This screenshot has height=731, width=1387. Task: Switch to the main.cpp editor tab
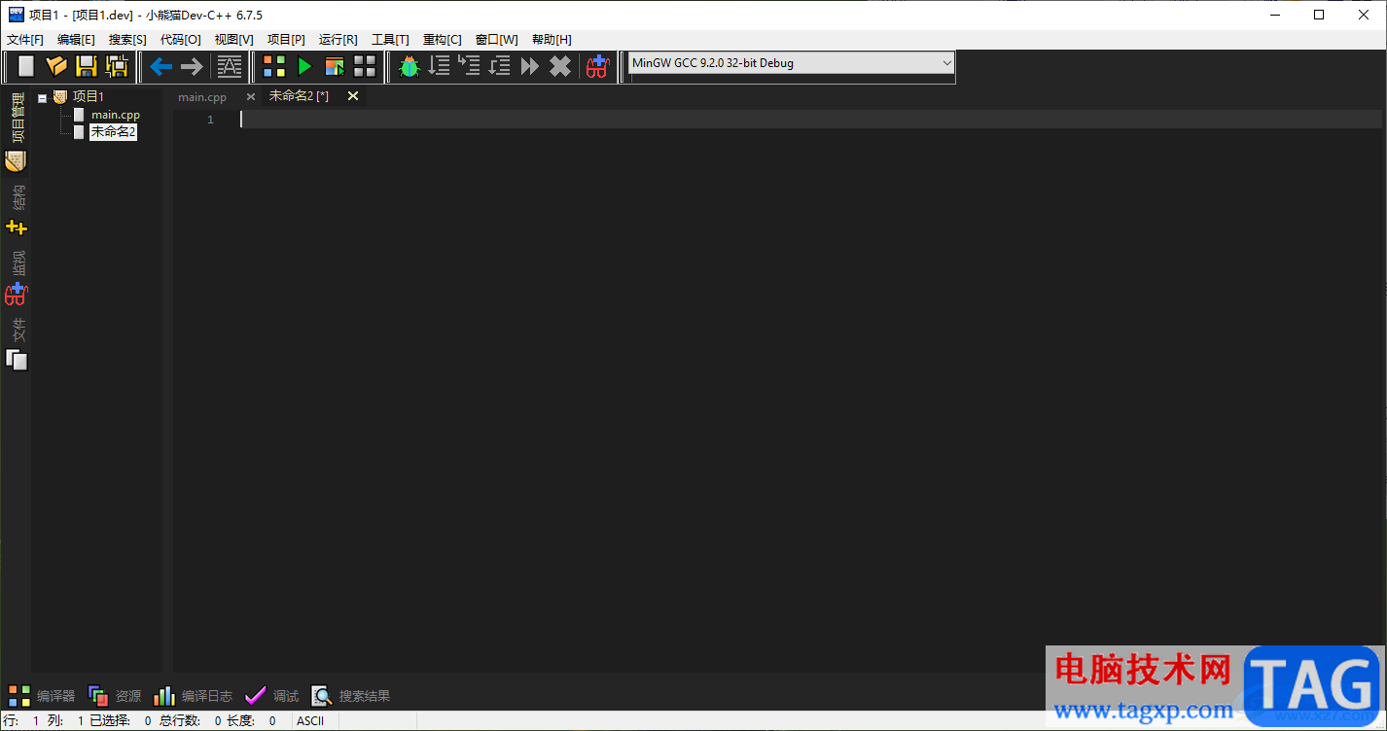point(202,96)
